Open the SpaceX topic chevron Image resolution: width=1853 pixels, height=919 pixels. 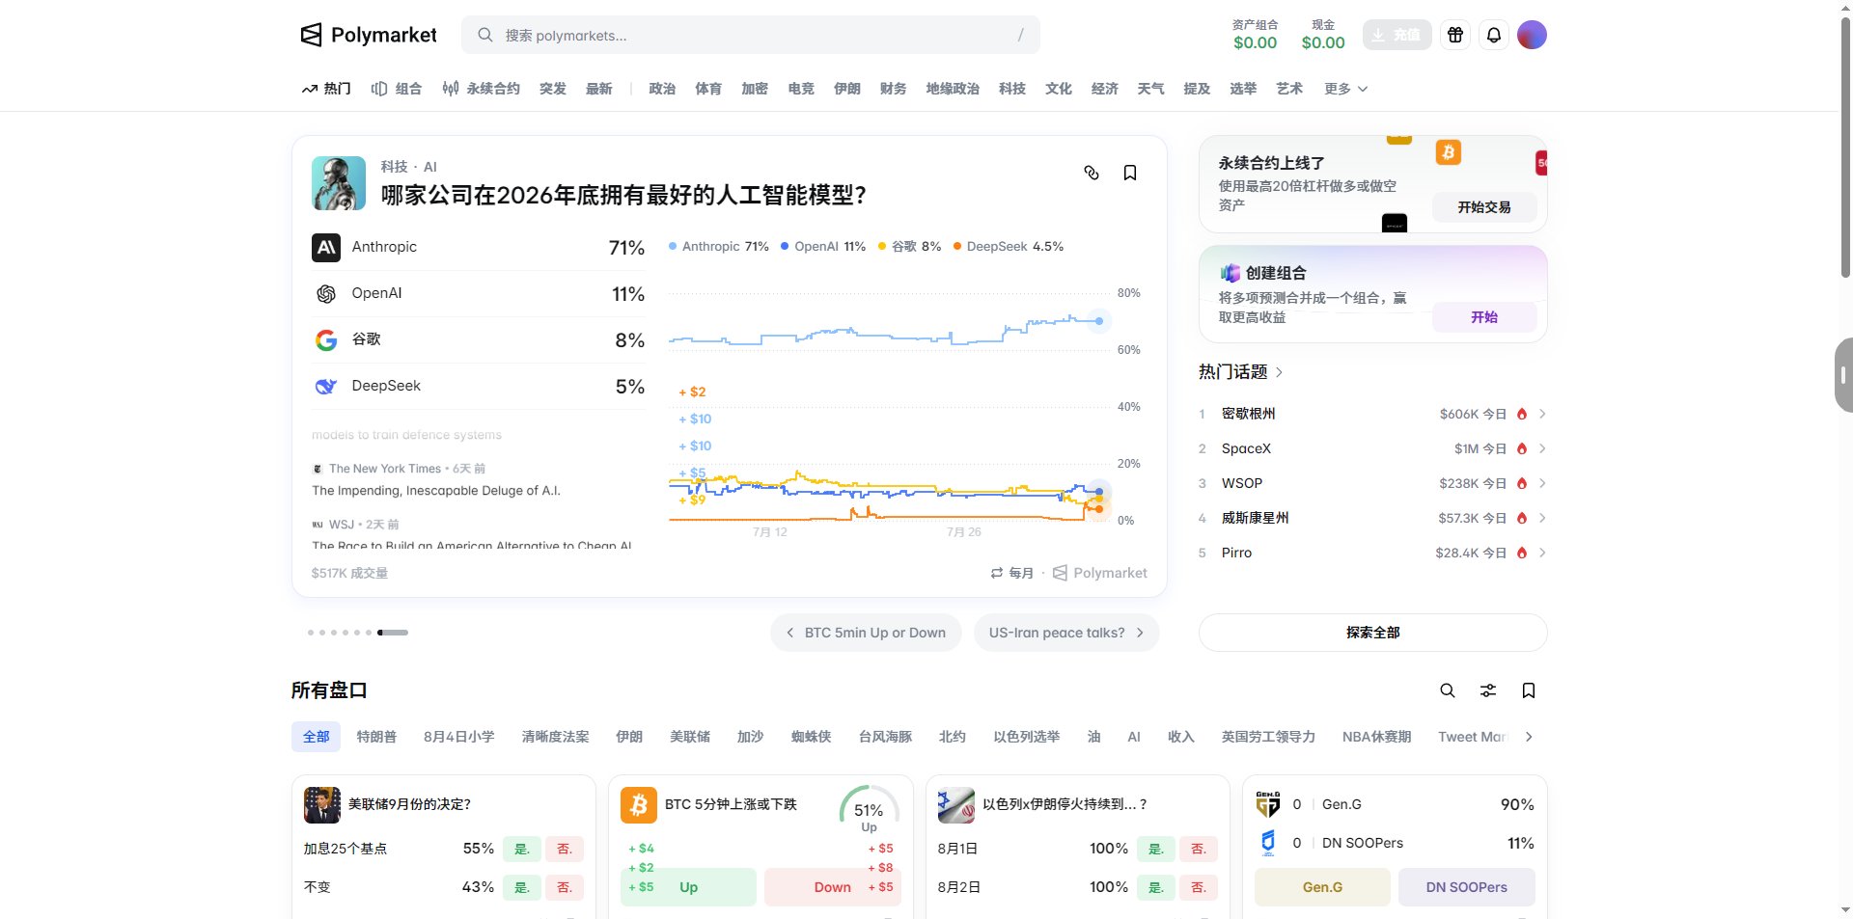coord(1542,448)
